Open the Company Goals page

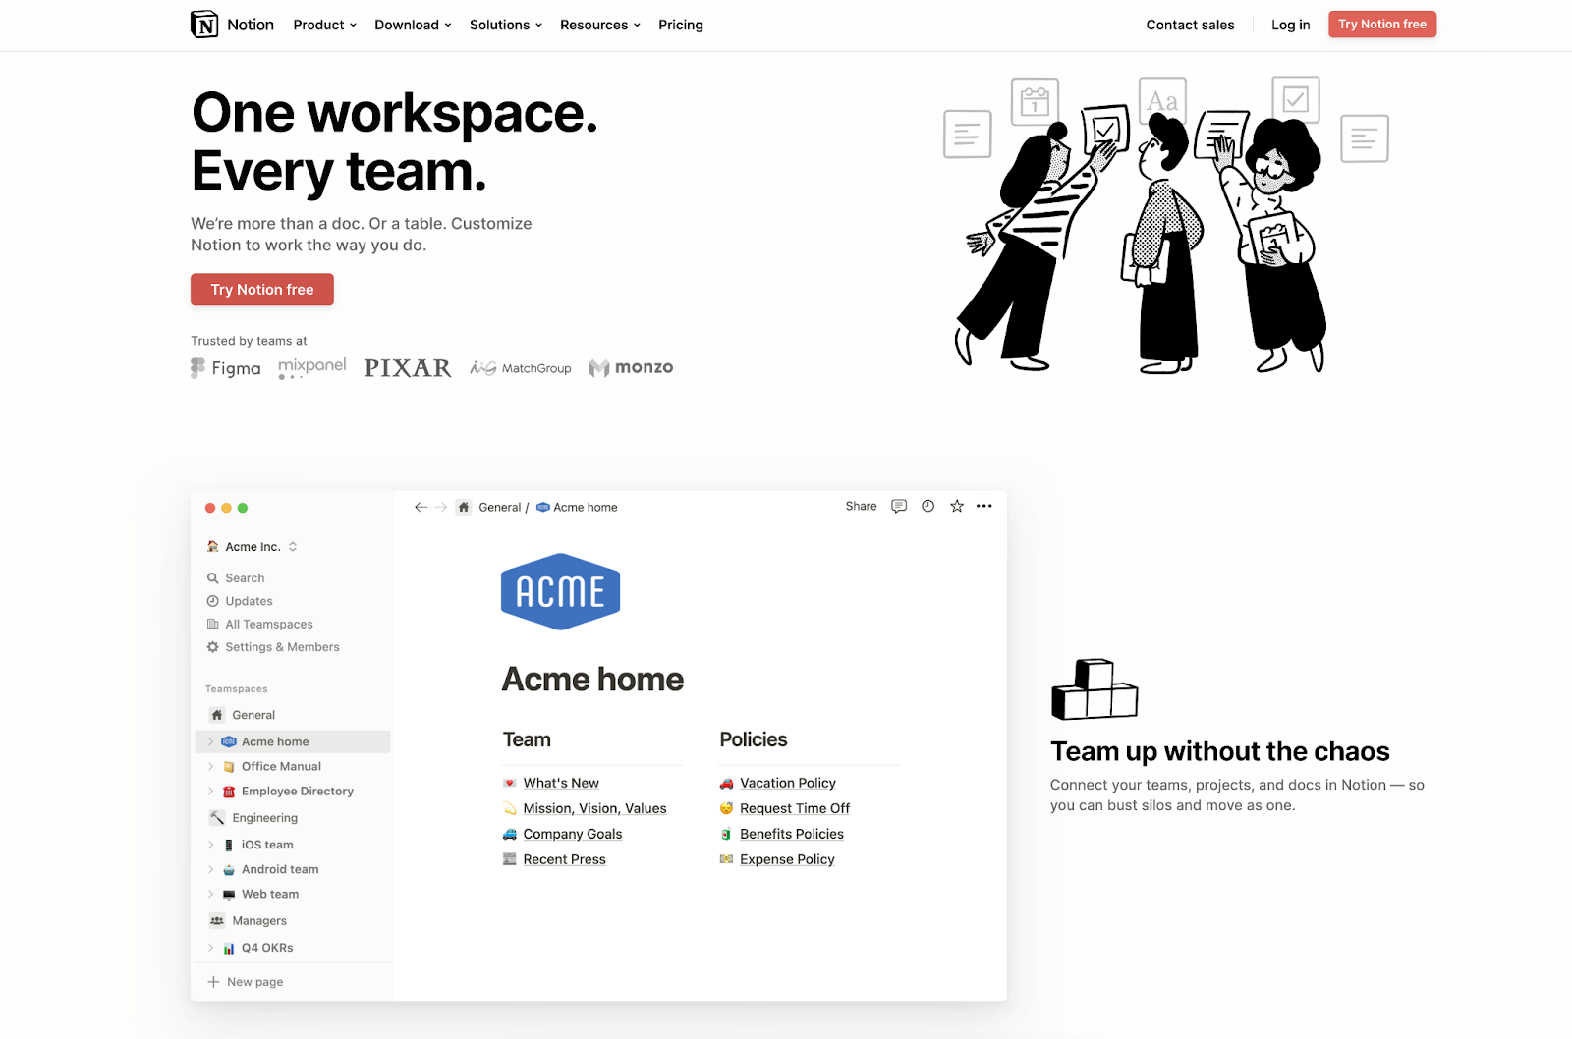pos(573,834)
